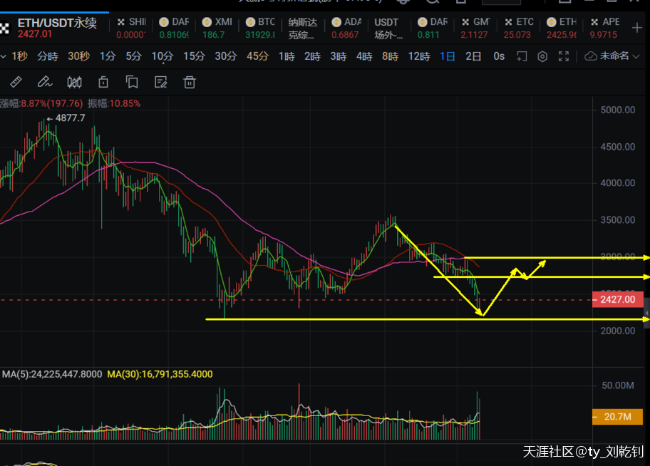Select the pencil drawing tool
The image size is (650, 466).
pyautogui.click(x=44, y=82)
